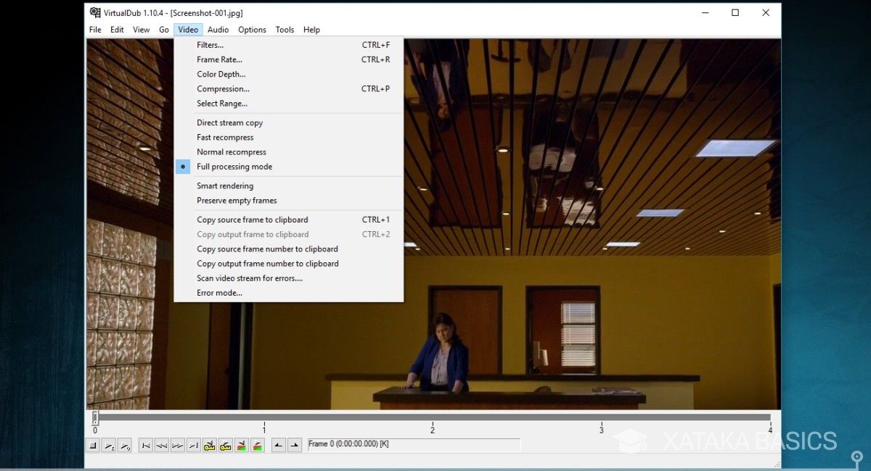Click Copy source frame to clipboard
871x471 pixels.
(x=289, y=220)
